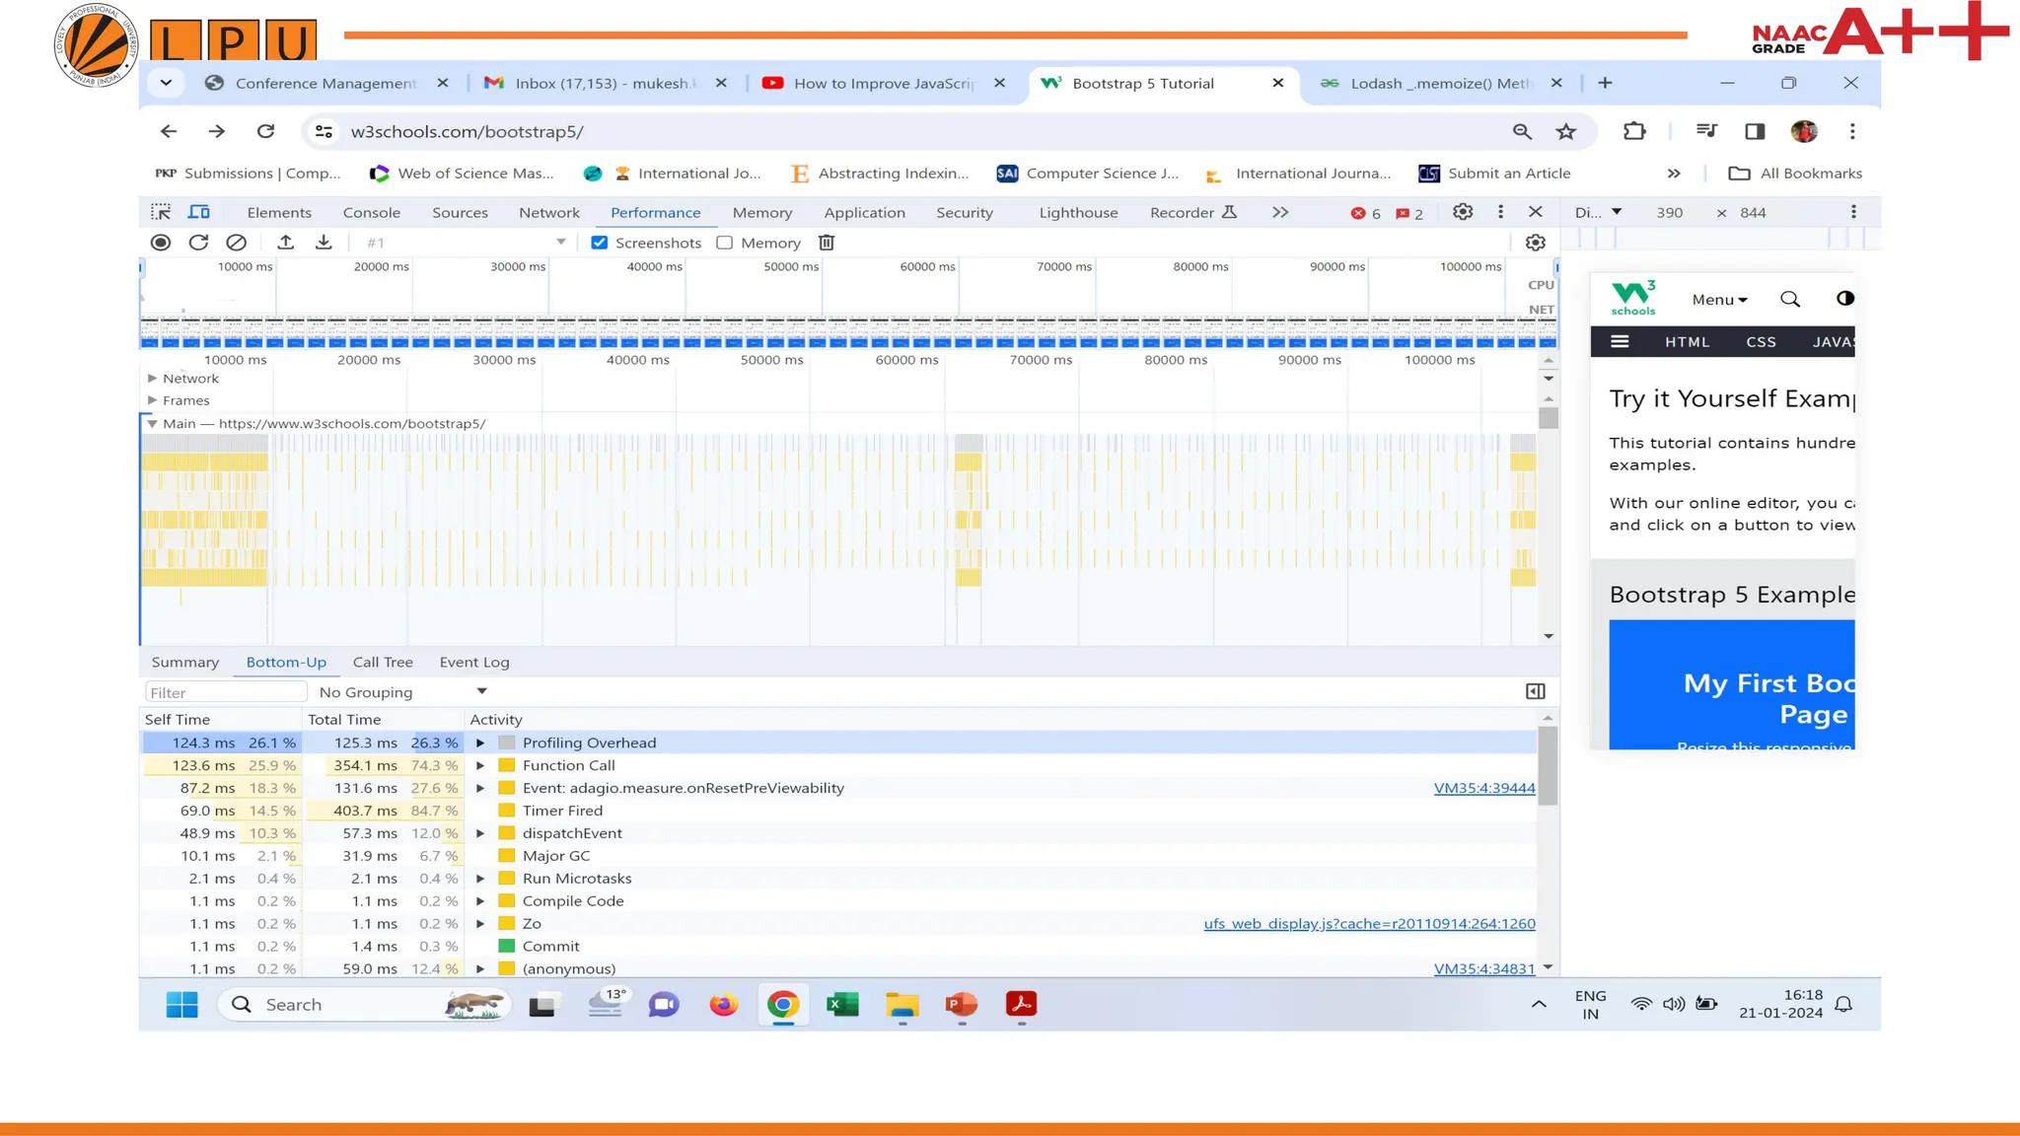2020x1136 pixels.
Task: Click the reload and record icon
Action: (198, 243)
